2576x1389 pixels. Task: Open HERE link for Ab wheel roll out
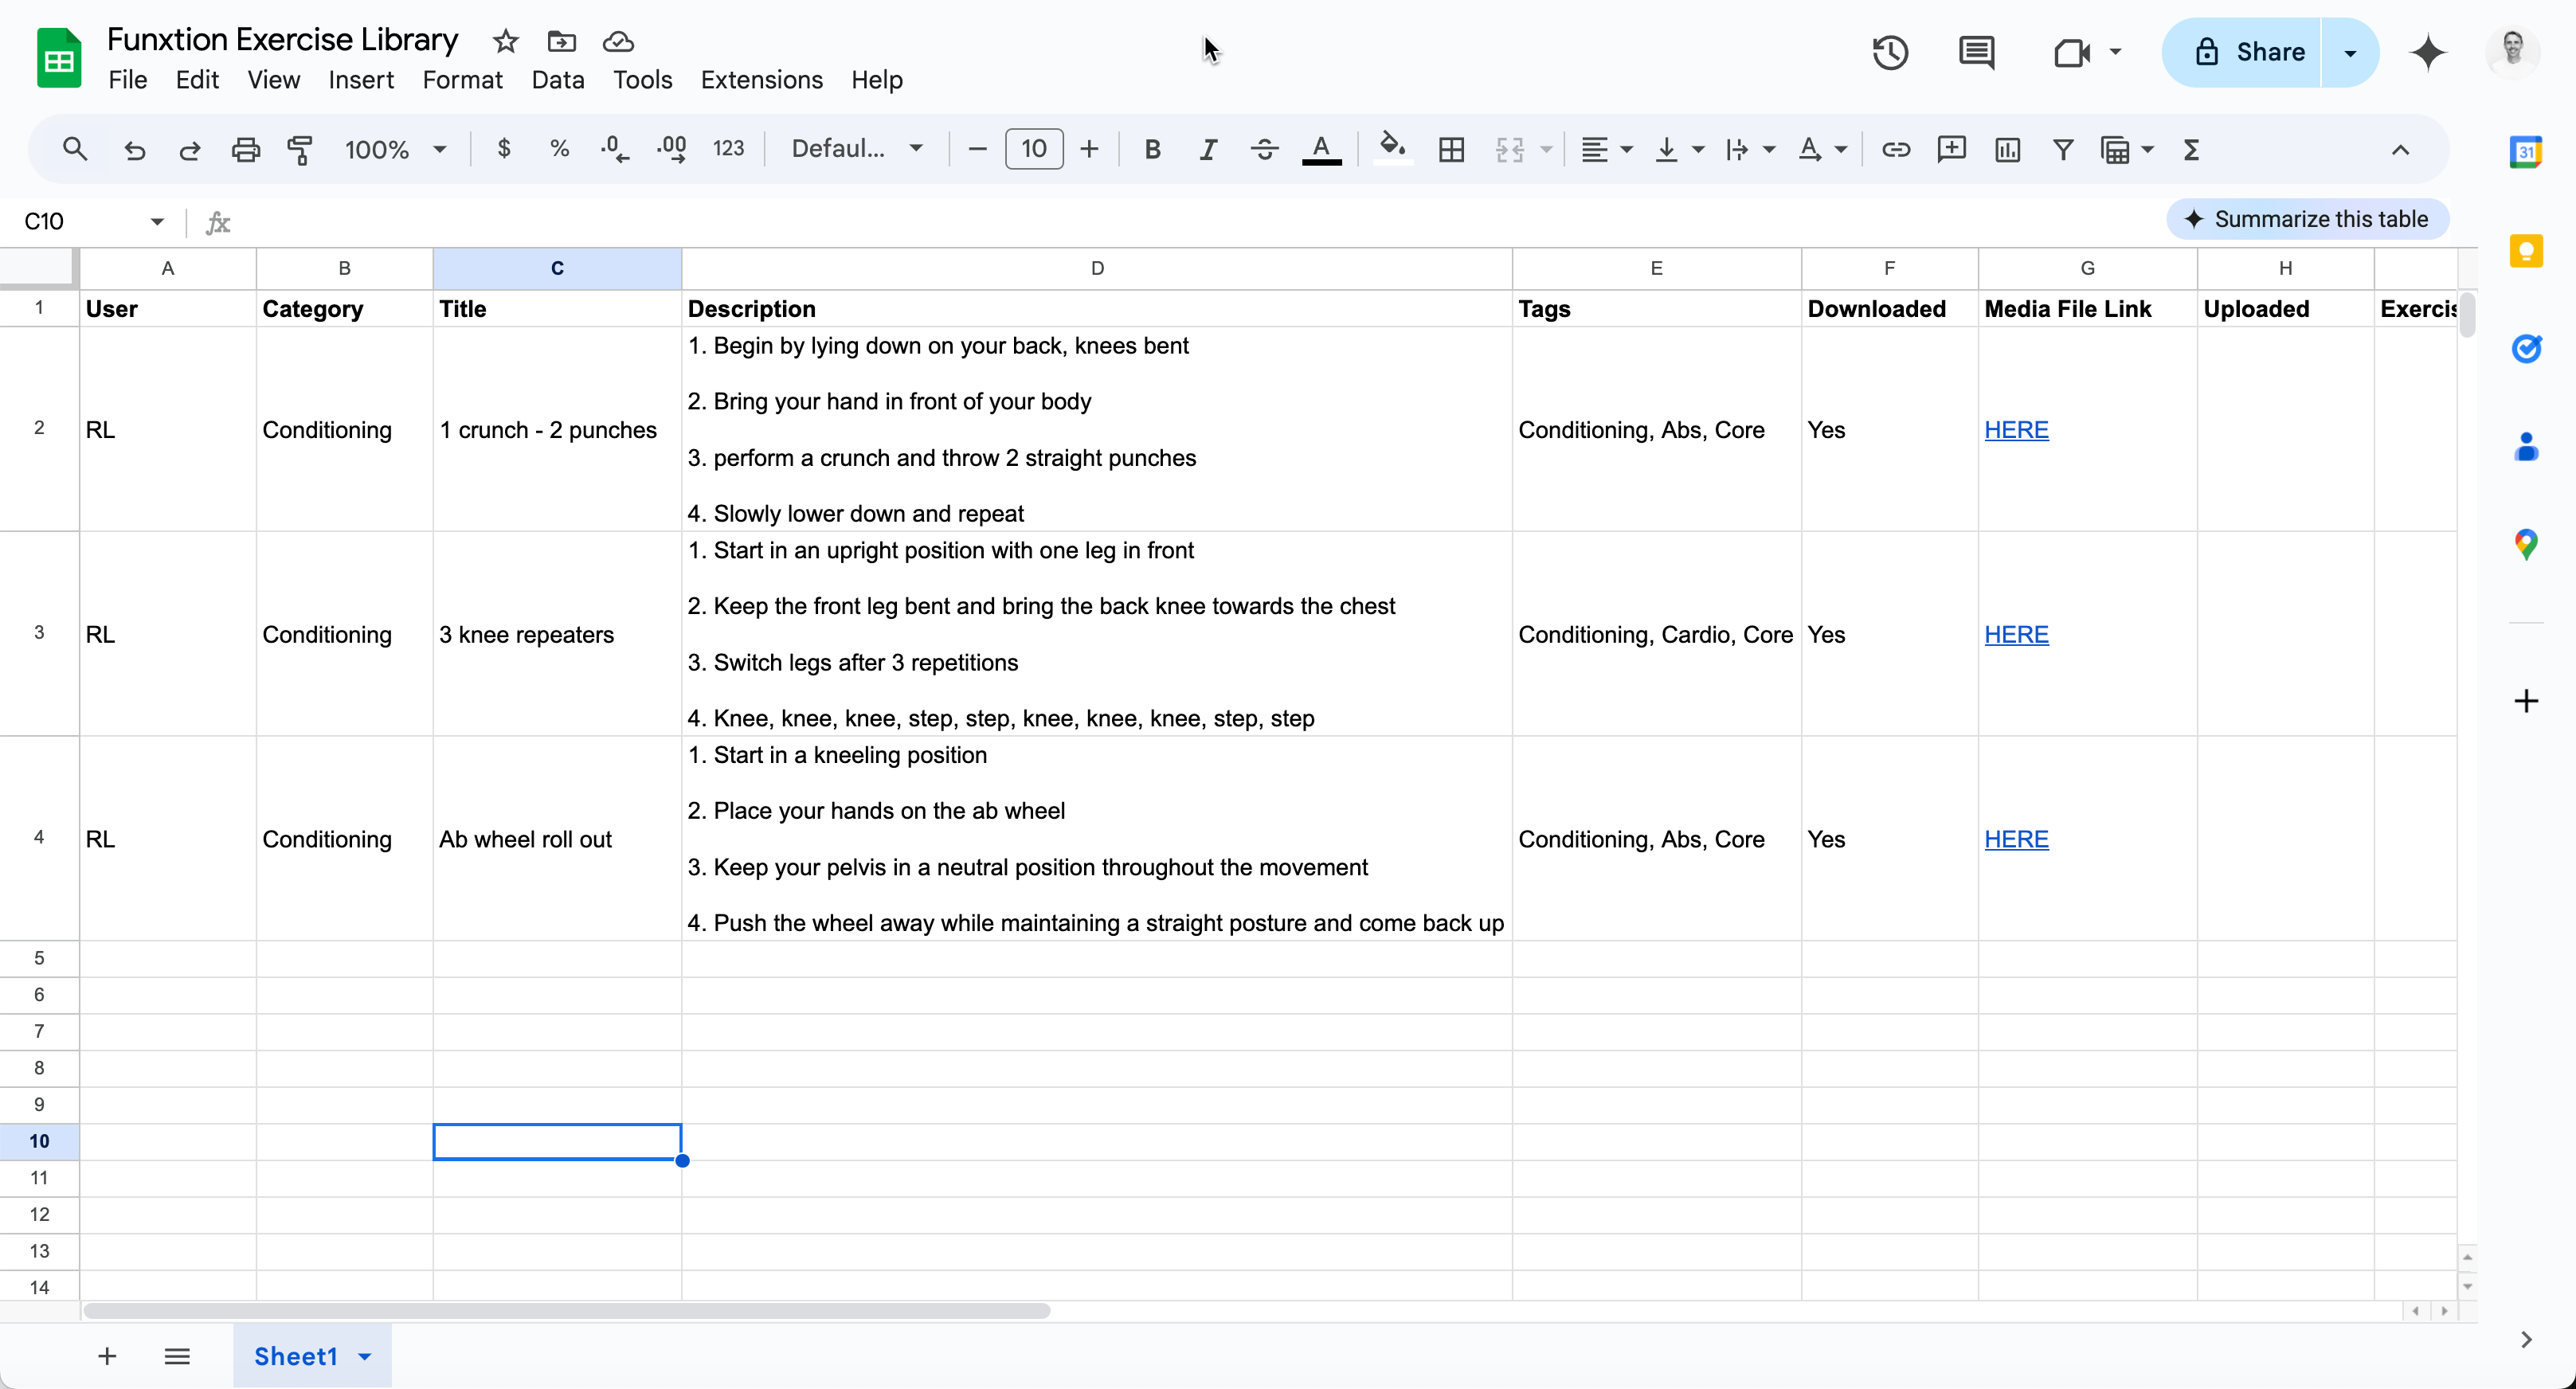(2016, 840)
